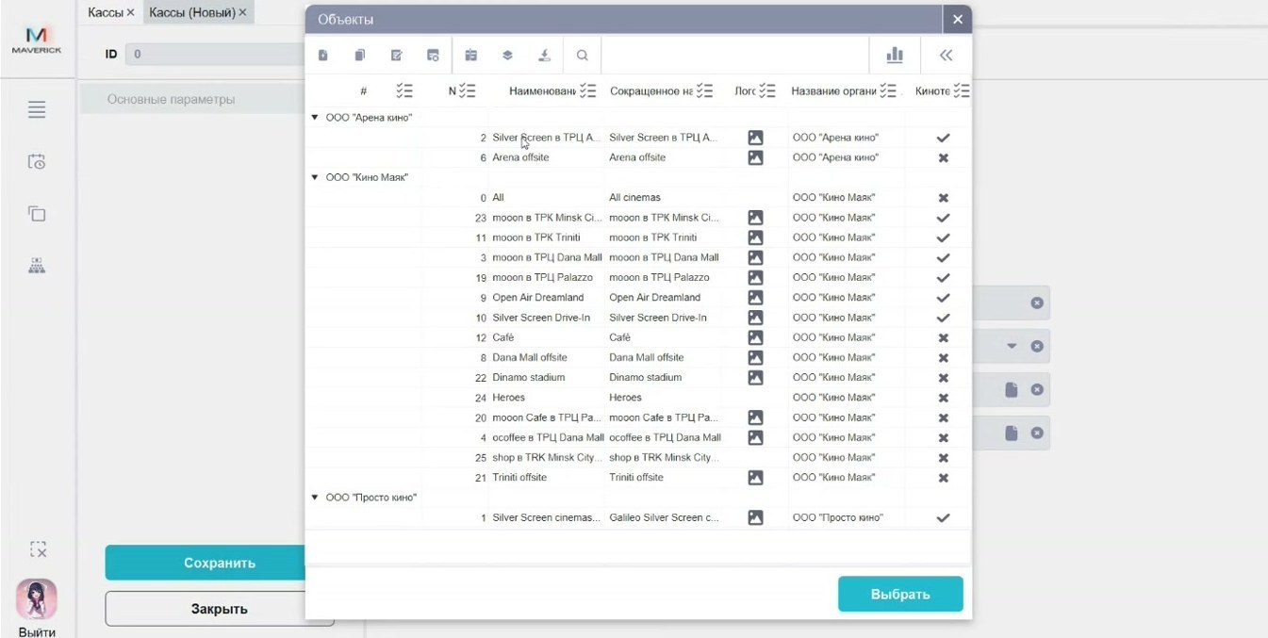This screenshot has width=1268, height=638.
Task: Open filter list for the Сокращенное название column
Action: click(x=706, y=91)
